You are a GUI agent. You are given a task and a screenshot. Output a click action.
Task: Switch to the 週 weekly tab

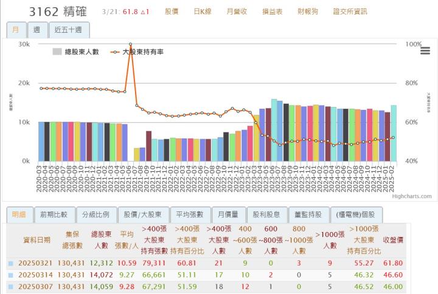coord(38,30)
